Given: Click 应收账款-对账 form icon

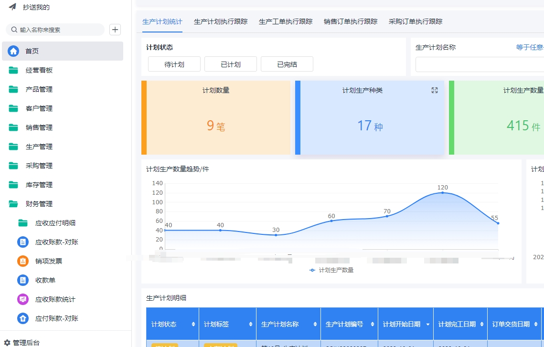Looking at the screenshot, I should coord(23,242).
